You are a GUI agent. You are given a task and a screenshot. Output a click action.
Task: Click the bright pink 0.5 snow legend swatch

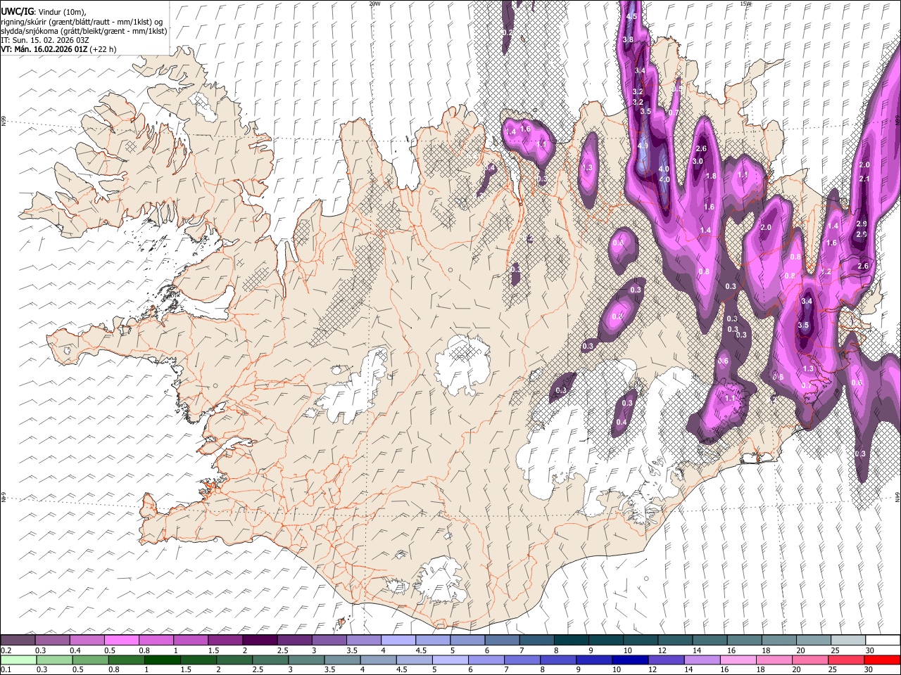click(x=122, y=640)
